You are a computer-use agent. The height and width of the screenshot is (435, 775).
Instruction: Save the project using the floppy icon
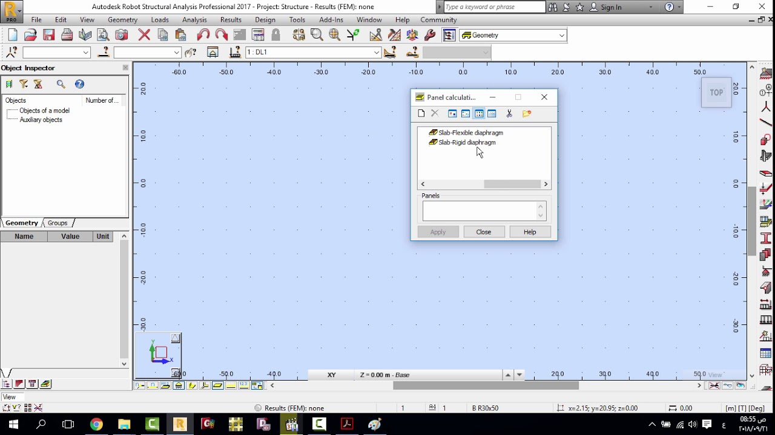[x=49, y=35]
